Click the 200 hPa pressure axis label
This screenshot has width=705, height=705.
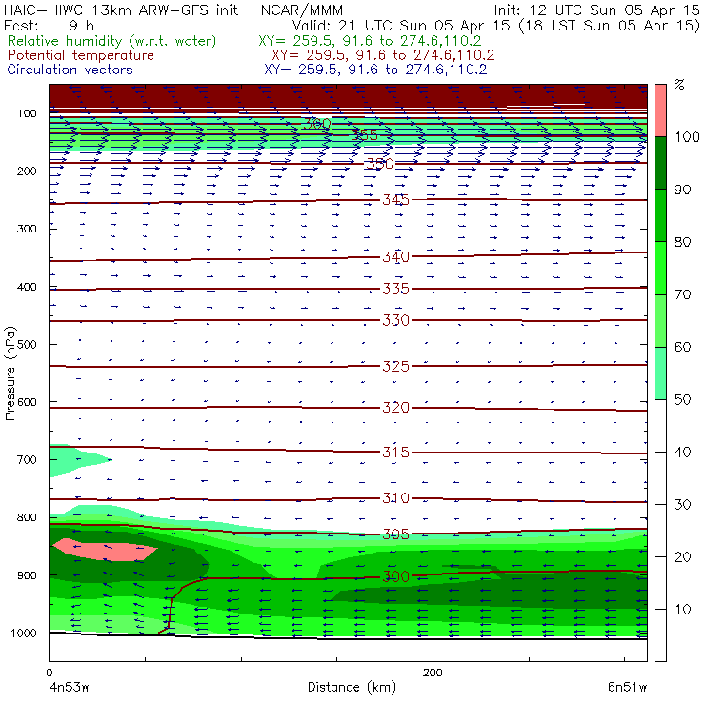coord(27,171)
